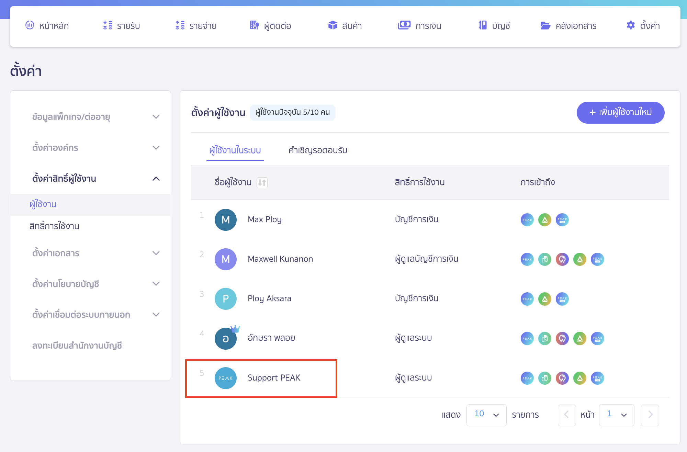The height and width of the screenshot is (452, 687).
Task: Select the รายรับ income menu icon
Action: (x=108, y=25)
